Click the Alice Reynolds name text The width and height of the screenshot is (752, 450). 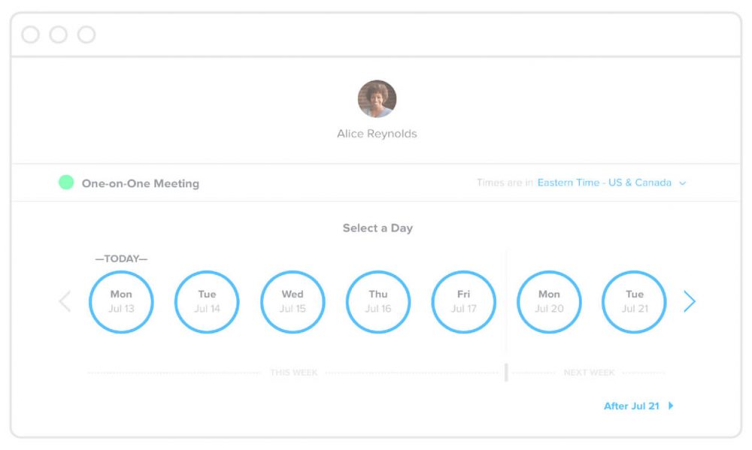(x=377, y=134)
